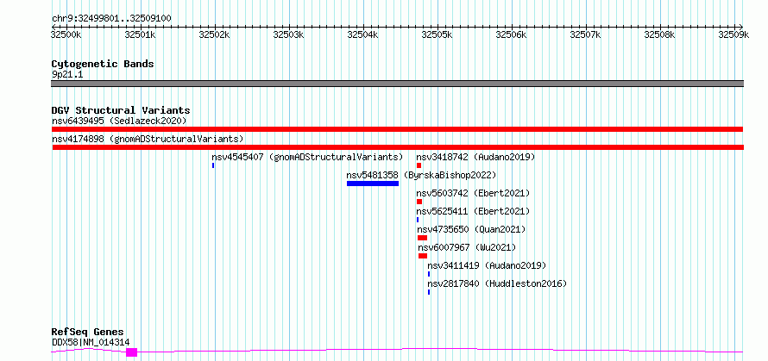Click the 32506k ruler label

(x=512, y=34)
